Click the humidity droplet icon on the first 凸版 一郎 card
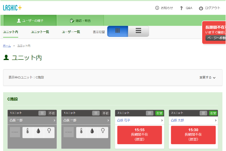 pyautogui.click(x=38, y=131)
